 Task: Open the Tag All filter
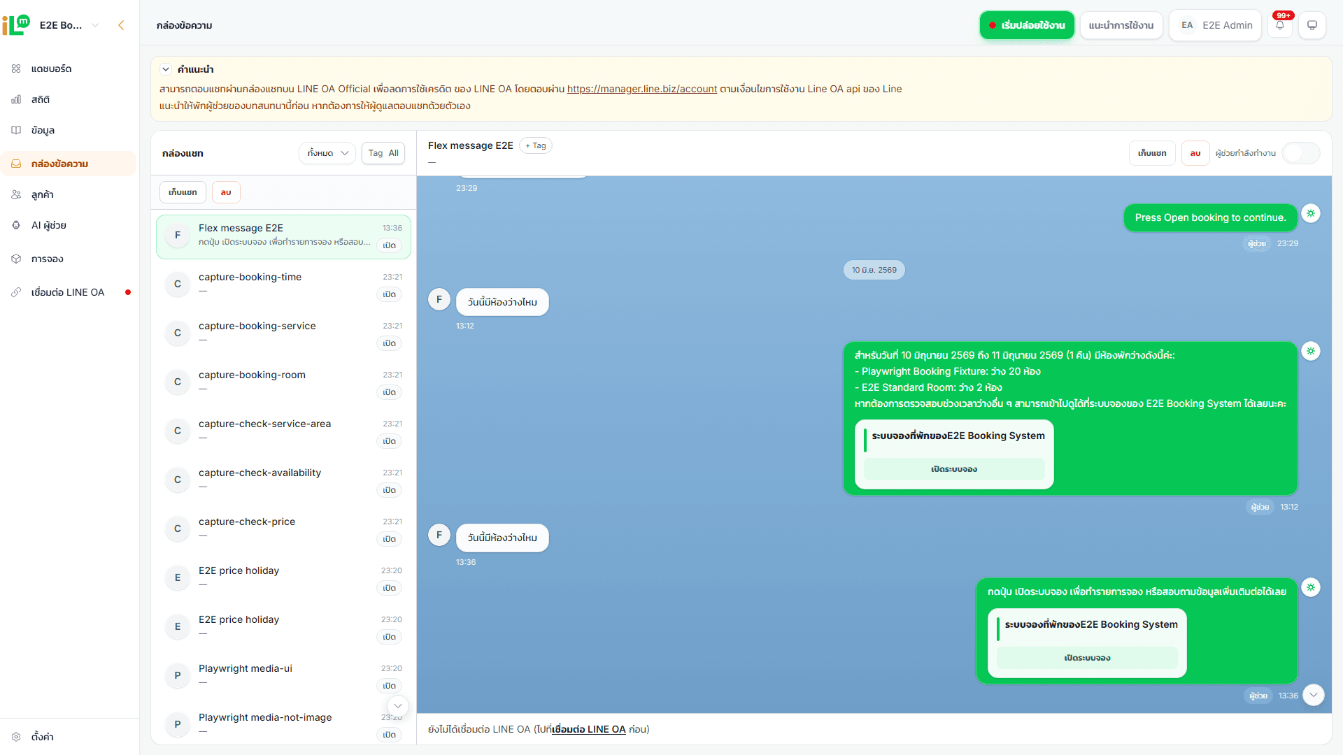(x=383, y=153)
